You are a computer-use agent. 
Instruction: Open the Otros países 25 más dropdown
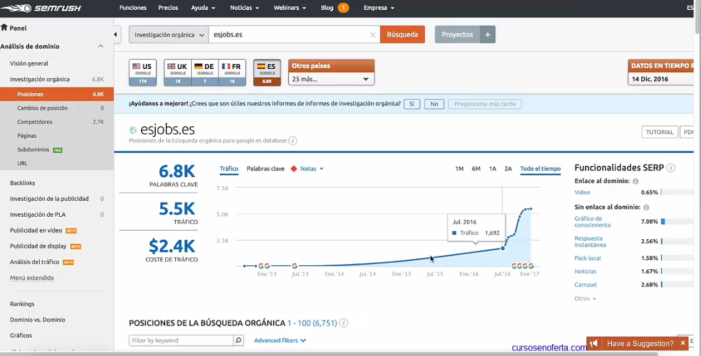coord(332,79)
